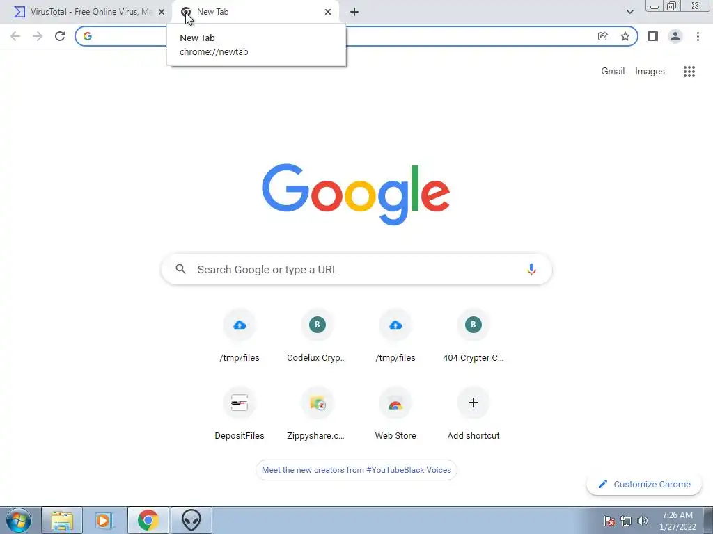Click the Google logo

356,195
